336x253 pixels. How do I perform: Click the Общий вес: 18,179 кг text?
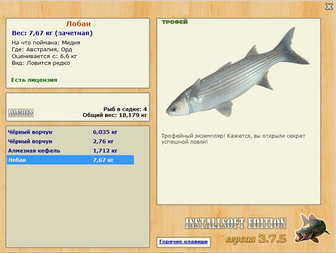click(115, 115)
